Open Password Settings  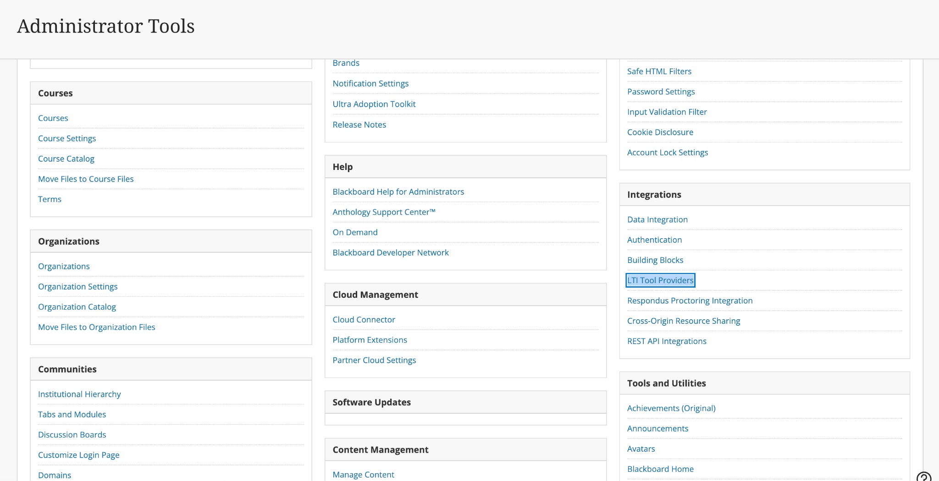pos(661,92)
